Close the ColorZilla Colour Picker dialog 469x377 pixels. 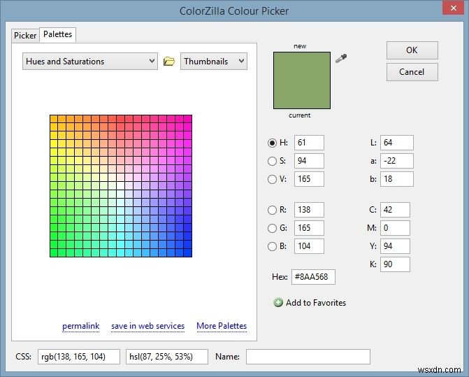(x=452, y=10)
